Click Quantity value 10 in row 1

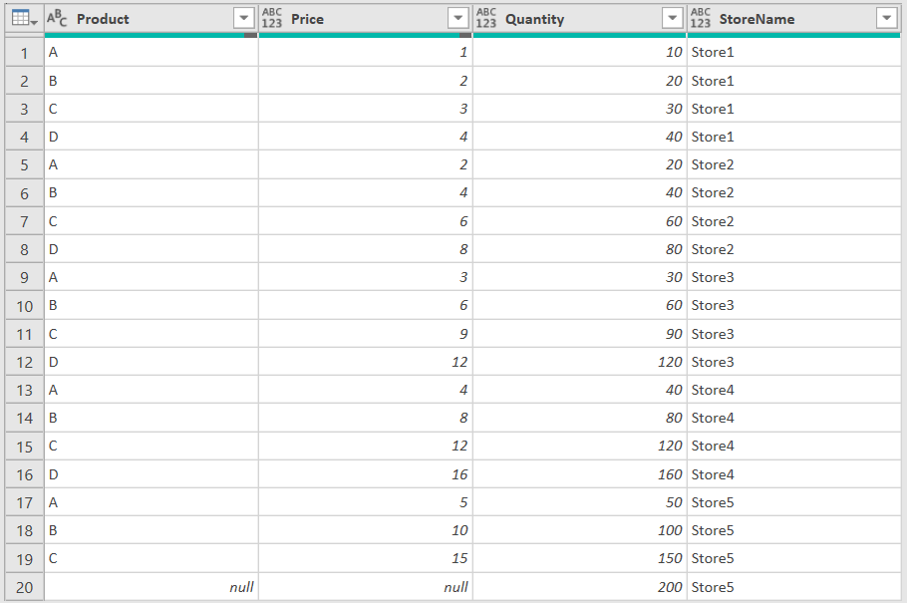[x=580, y=53]
